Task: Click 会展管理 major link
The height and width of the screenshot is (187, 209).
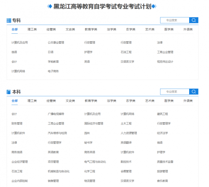Action: click(126, 171)
